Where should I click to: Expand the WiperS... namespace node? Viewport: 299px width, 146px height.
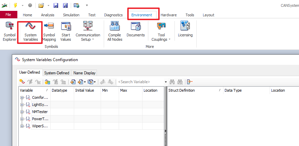pyautogui.click(x=22, y=126)
